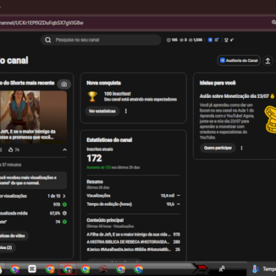Click the 67,6% average viewed value

55,213
